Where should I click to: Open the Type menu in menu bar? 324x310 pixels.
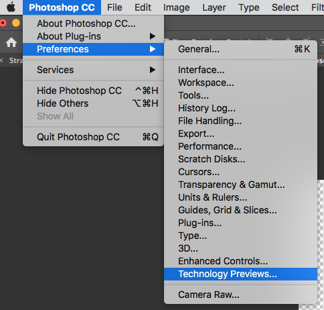point(249,7)
